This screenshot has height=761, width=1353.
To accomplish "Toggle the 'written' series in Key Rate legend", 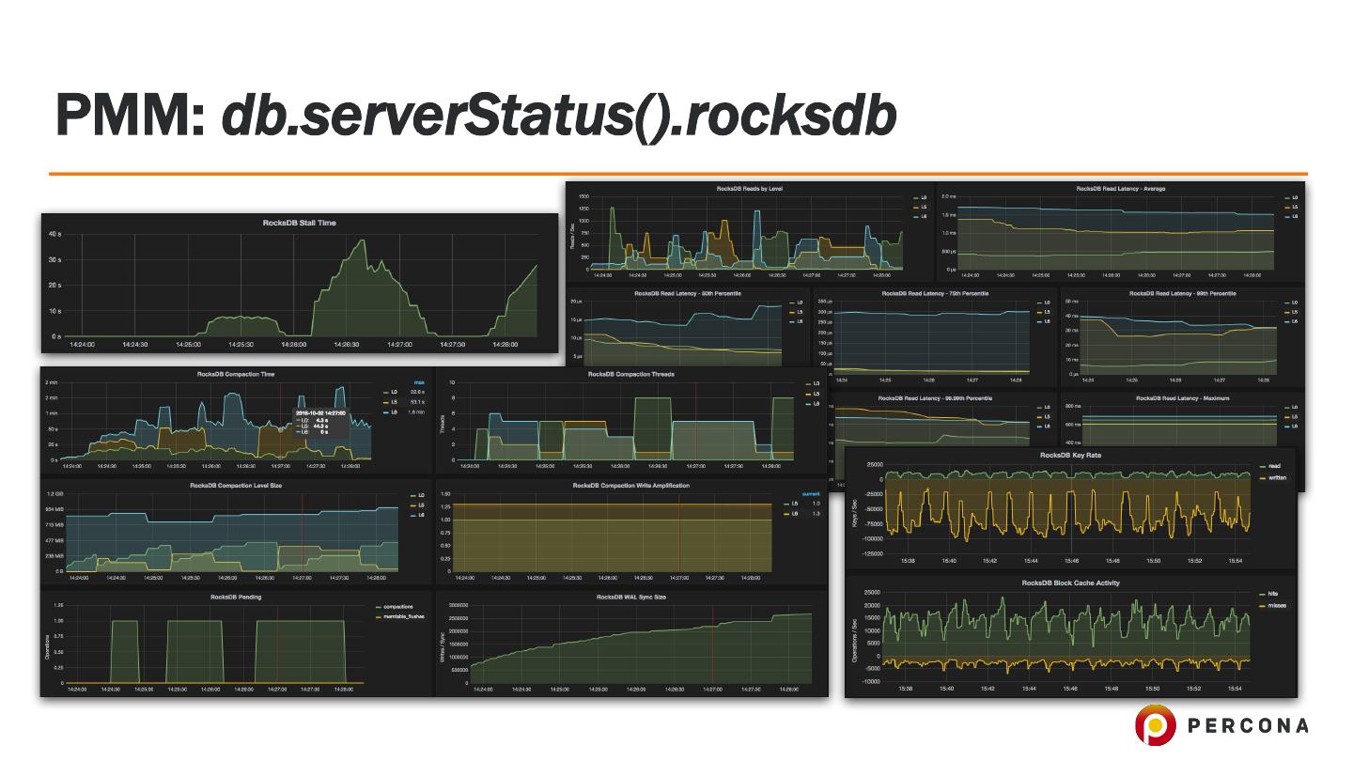I will point(1278,477).
